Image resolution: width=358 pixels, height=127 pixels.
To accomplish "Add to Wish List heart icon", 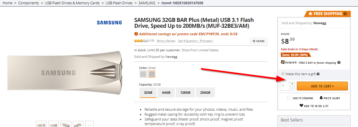I will pyautogui.click(x=301, y=105).
